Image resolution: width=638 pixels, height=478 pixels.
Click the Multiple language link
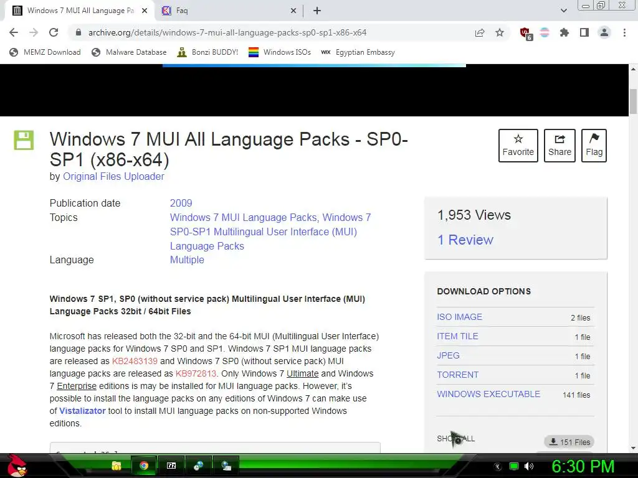187,260
